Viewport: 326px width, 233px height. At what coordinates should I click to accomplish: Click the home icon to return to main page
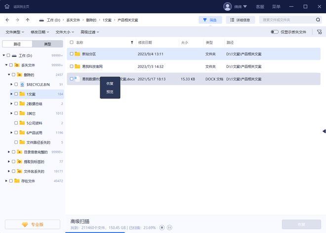[7, 6]
